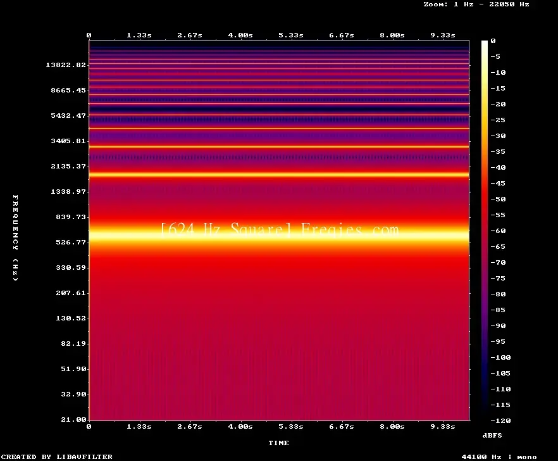Select the -35 dBFS scale label
558x461 pixels.
click(498, 151)
